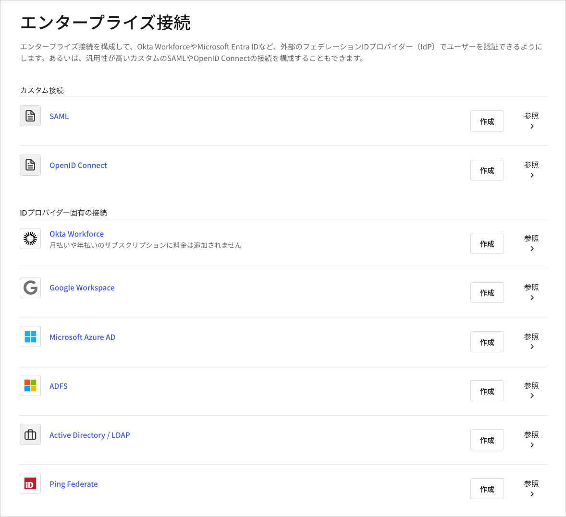The height and width of the screenshot is (517, 566).
Task: Select the Okta Workforce logo icon
Action: (x=30, y=238)
